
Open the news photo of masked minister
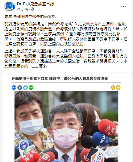[x=66, y=127]
